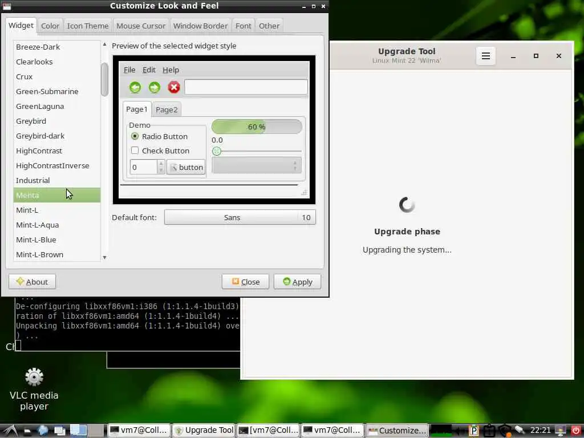Select the Greybird-dark theme
The height and width of the screenshot is (438, 584).
point(57,136)
